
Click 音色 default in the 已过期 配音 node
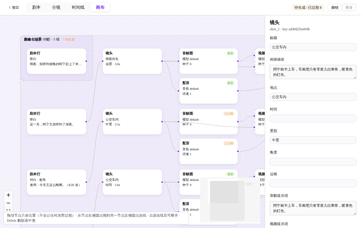191,149
